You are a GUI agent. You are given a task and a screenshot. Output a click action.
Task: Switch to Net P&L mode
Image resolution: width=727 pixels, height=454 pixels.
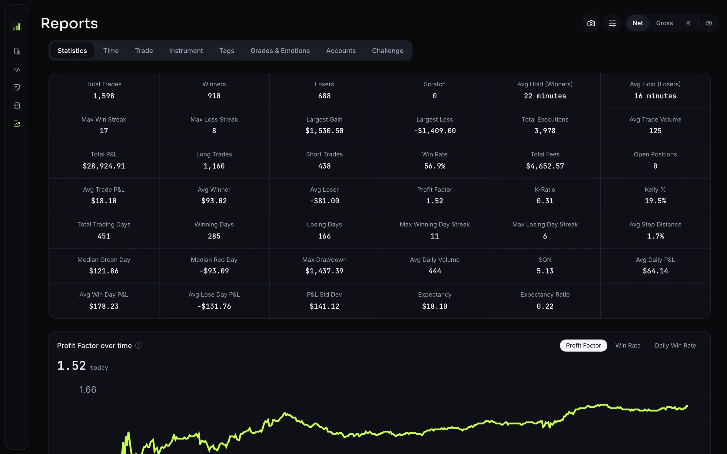tap(638, 23)
